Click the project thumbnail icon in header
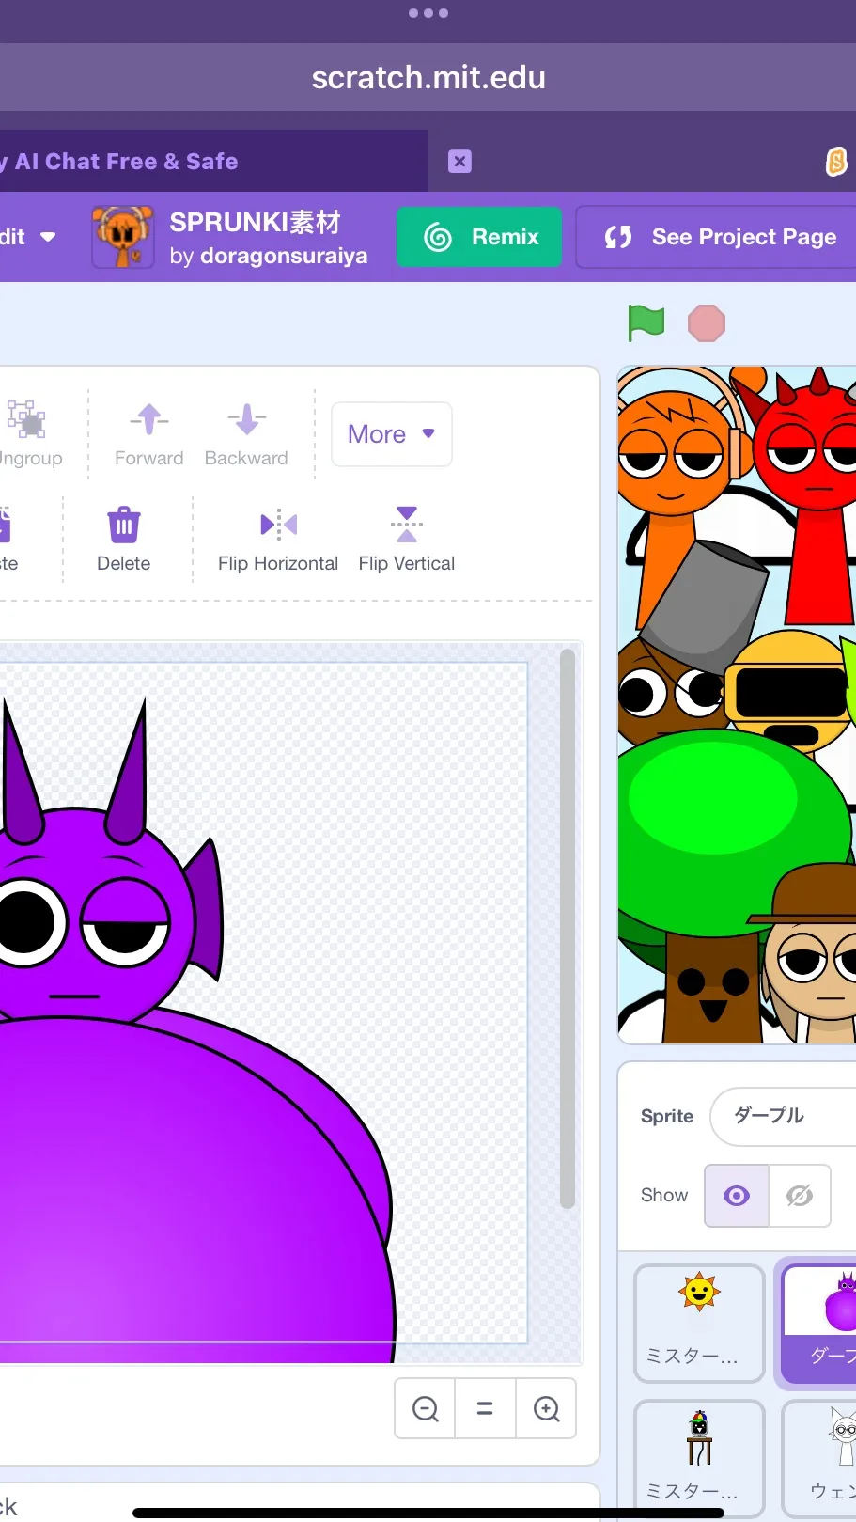The width and height of the screenshot is (856, 1522). click(123, 237)
